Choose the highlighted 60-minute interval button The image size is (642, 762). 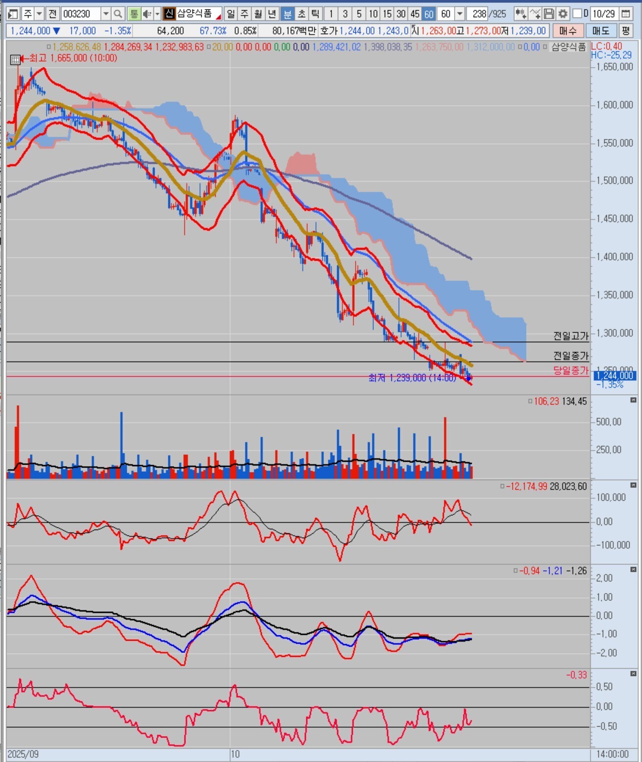[x=429, y=14]
